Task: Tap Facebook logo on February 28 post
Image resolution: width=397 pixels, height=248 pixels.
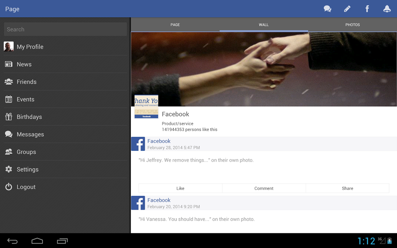Action: pos(138,144)
